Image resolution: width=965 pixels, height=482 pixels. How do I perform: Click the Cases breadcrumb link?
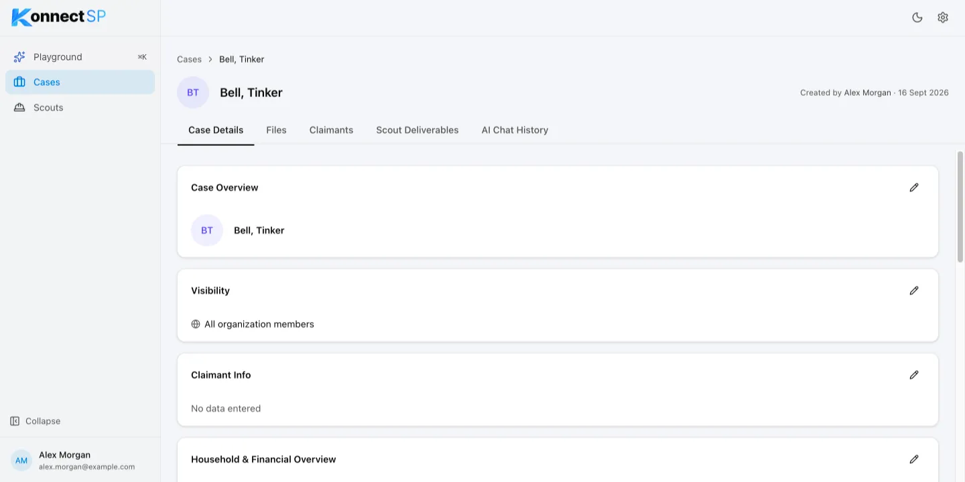[x=189, y=60]
